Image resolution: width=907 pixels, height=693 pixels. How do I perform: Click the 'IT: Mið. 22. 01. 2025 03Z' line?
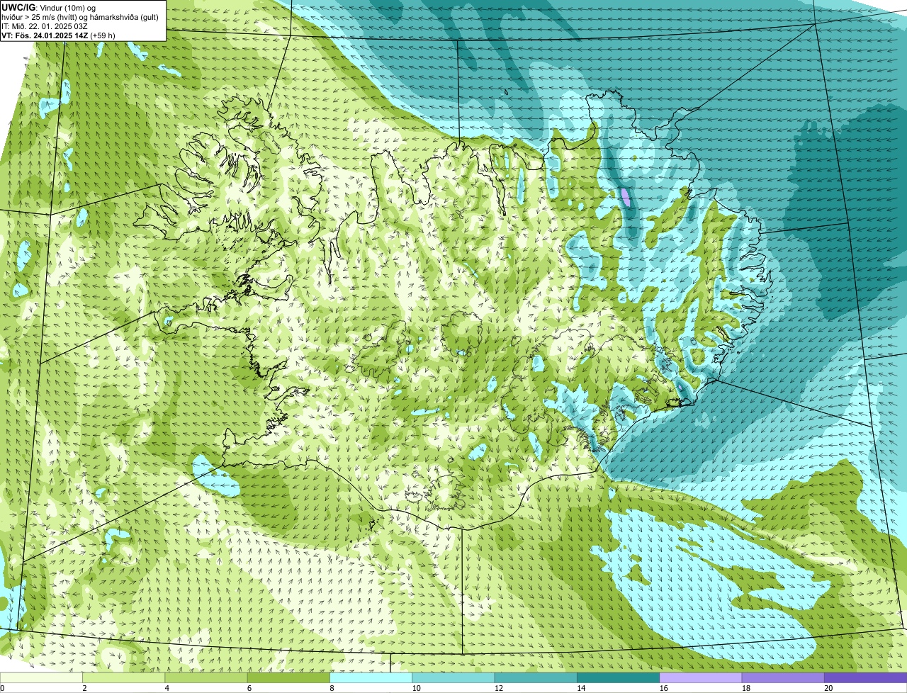pyautogui.click(x=45, y=26)
